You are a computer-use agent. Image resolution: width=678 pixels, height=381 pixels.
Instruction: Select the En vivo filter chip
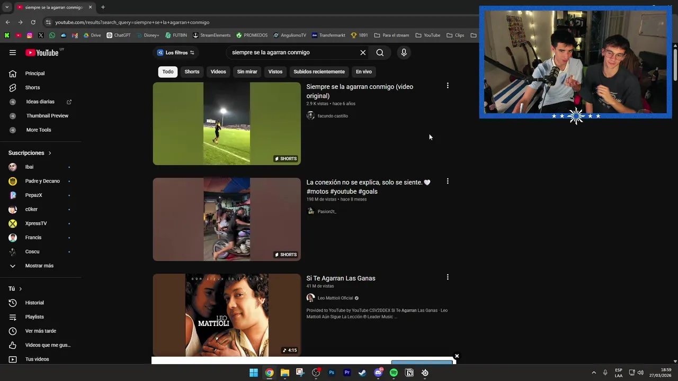tap(364, 71)
